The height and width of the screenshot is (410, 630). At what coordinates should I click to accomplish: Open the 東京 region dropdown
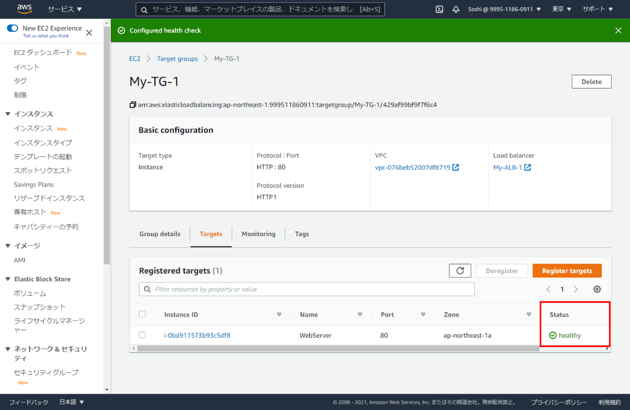coord(562,9)
